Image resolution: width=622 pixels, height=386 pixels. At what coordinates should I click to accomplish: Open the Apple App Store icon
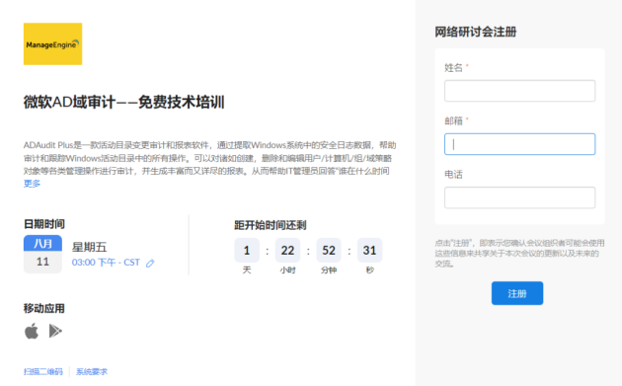click(32, 331)
